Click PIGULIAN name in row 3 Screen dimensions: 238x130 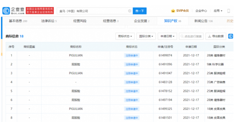(76, 73)
